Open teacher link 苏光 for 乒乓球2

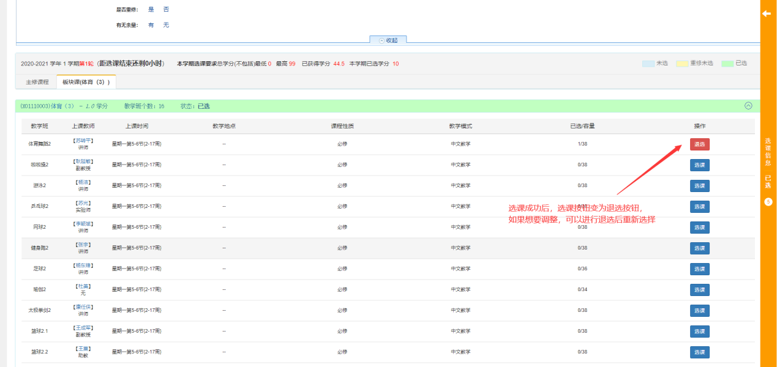pyautogui.click(x=83, y=203)
